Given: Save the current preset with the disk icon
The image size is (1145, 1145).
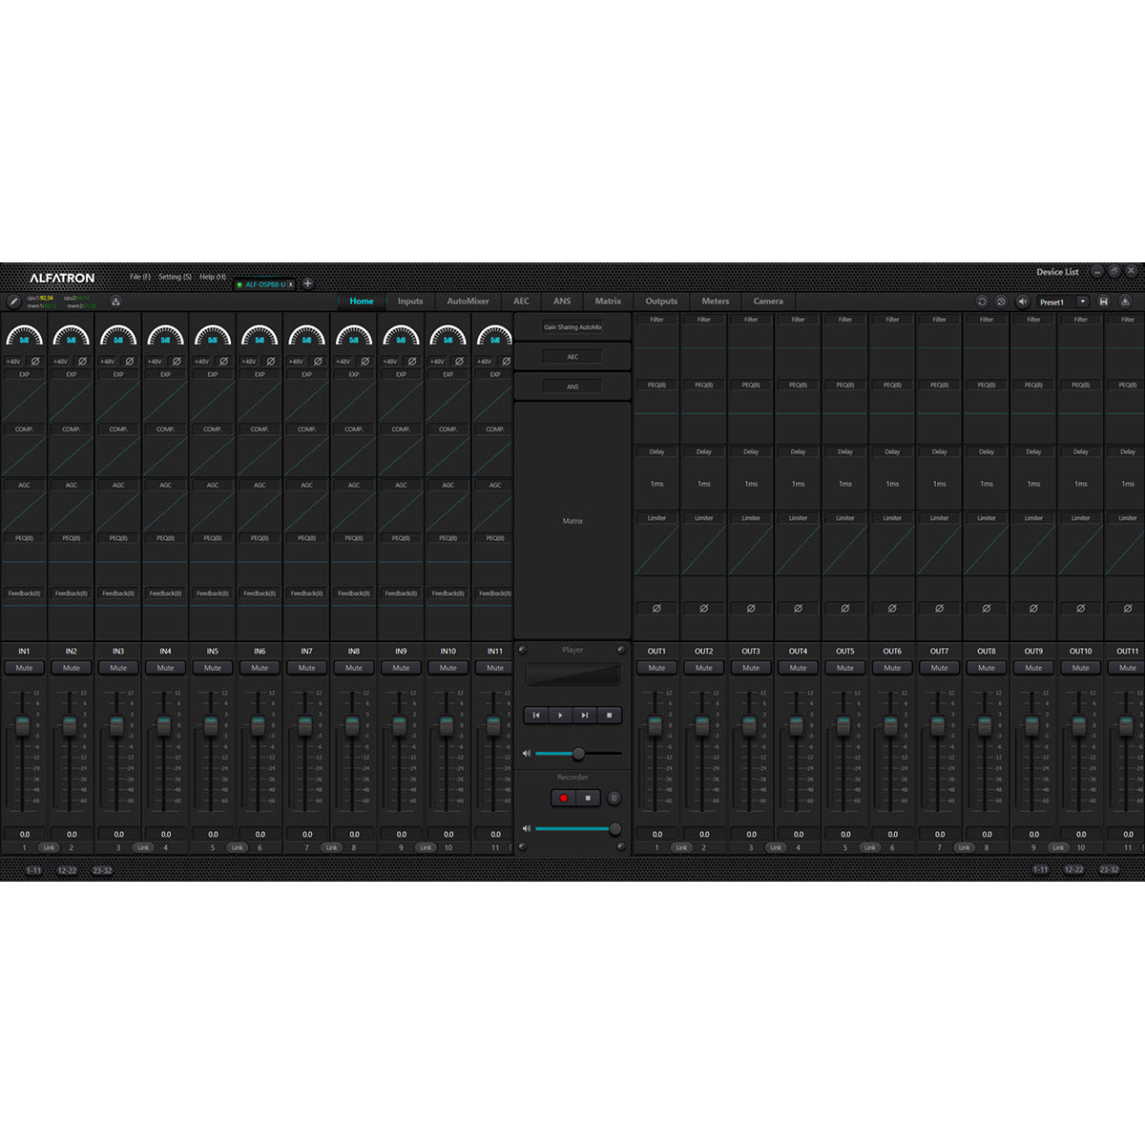Looking at the screenshot, I should coord(1105,302).
